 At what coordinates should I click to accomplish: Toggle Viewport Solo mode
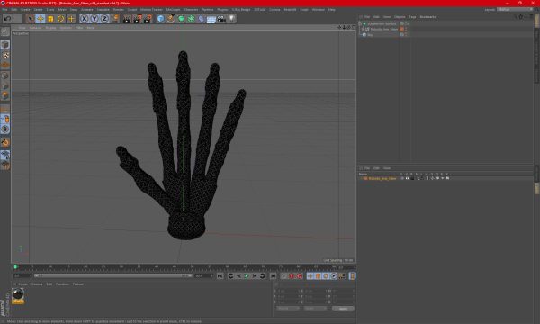pos(4,129)
